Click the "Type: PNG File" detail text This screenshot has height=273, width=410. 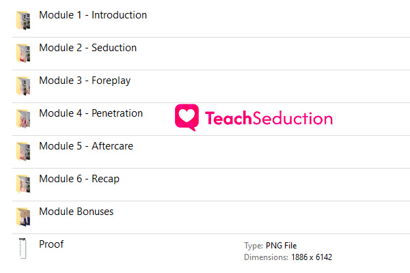tap(271, 246)
